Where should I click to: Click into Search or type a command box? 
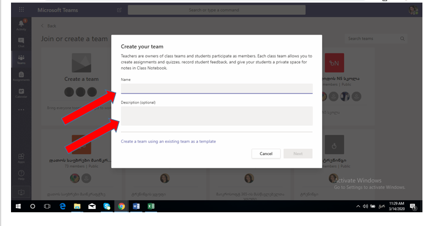point(216,10)
